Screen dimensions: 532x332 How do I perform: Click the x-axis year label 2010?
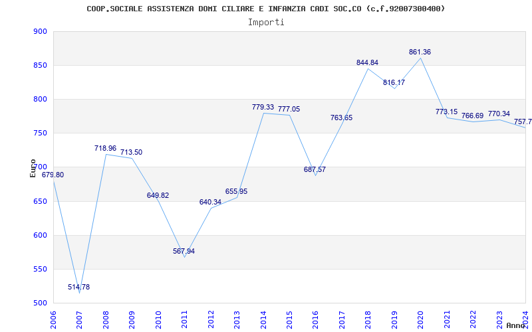click(x=158, y=319)
